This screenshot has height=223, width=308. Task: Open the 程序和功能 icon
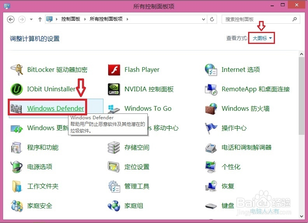[16, 147]
